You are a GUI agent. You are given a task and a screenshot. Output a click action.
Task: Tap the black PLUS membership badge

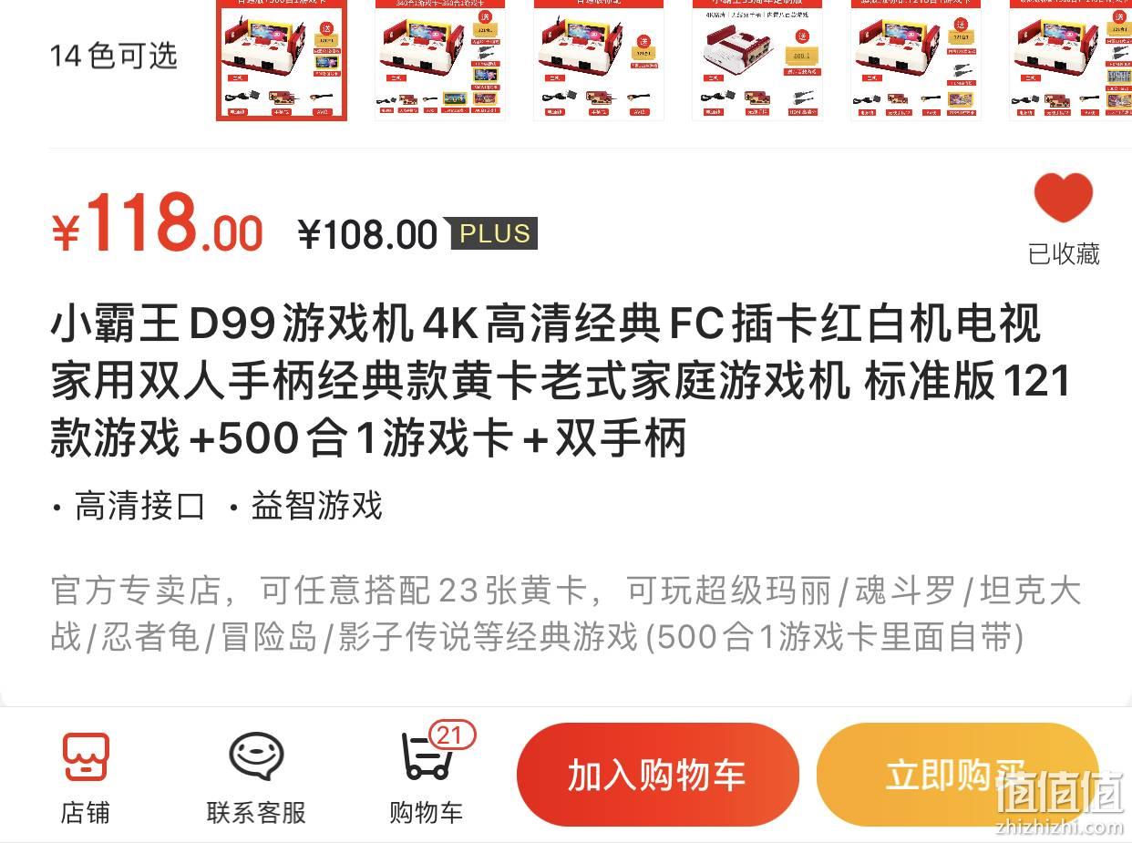[x=494, y=233]
